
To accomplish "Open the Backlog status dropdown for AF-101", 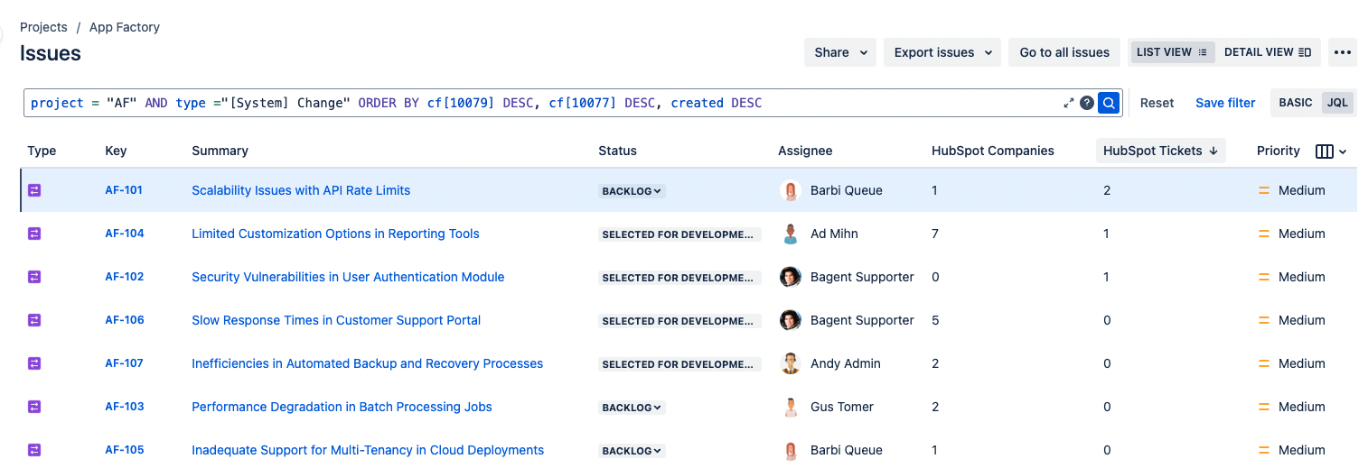I will [632, 191].
